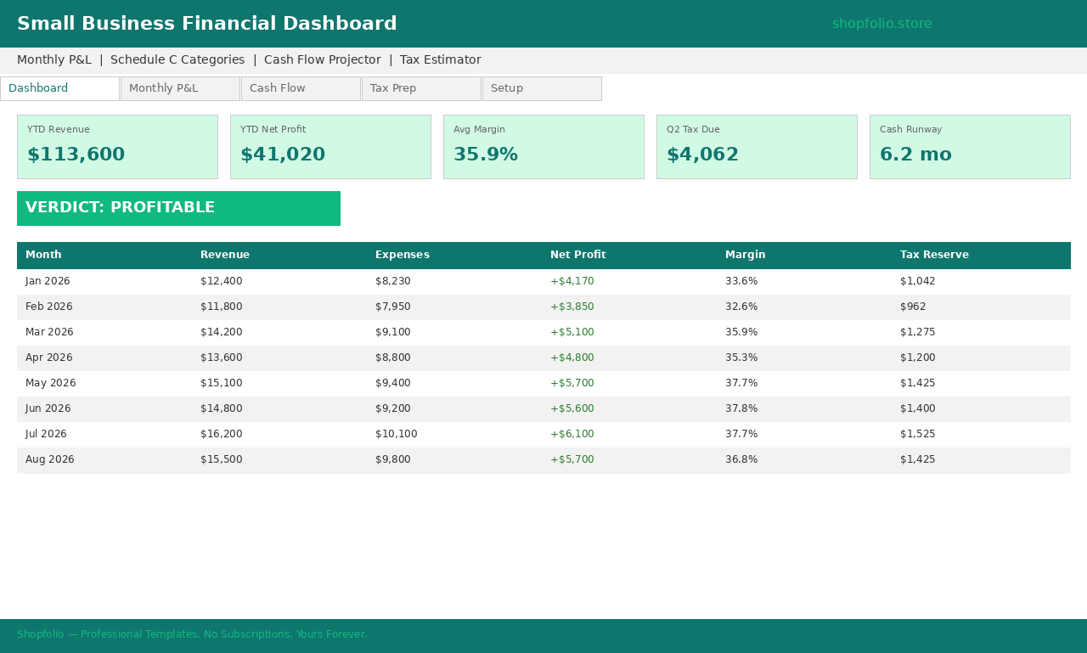The image size is (1087, 653).
Task: Click tax reserve value $962
Action: [x=913, y=307]
